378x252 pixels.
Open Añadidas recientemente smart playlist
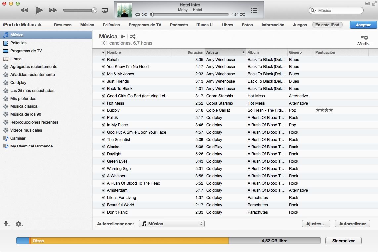pyautogui.click(x=46, y=75)
